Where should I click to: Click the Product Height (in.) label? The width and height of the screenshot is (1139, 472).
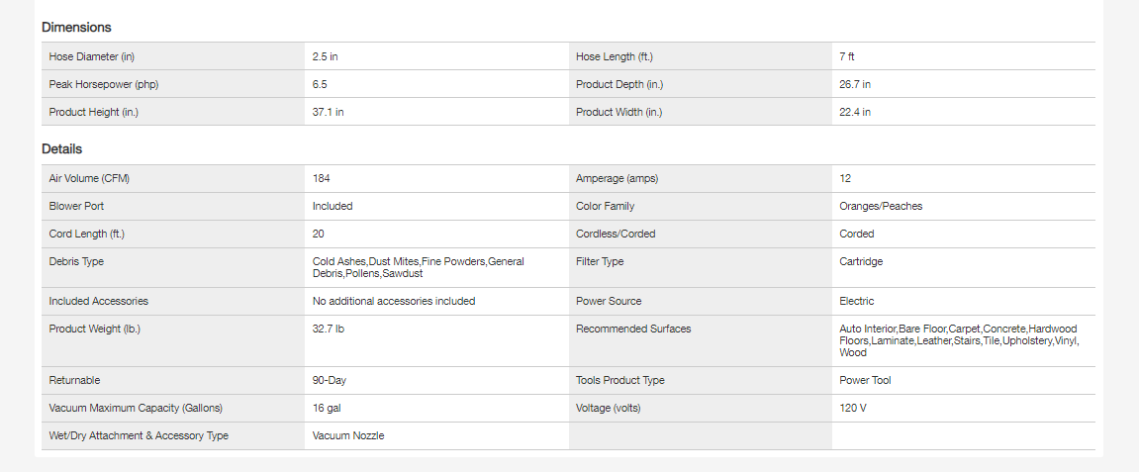pyautogui.click(x=94, y=112)
